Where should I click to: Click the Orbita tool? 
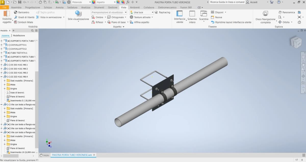[x=280, y=22]
